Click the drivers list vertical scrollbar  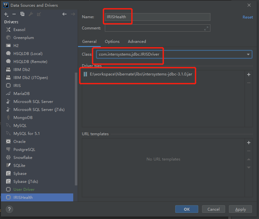(76, 128)
